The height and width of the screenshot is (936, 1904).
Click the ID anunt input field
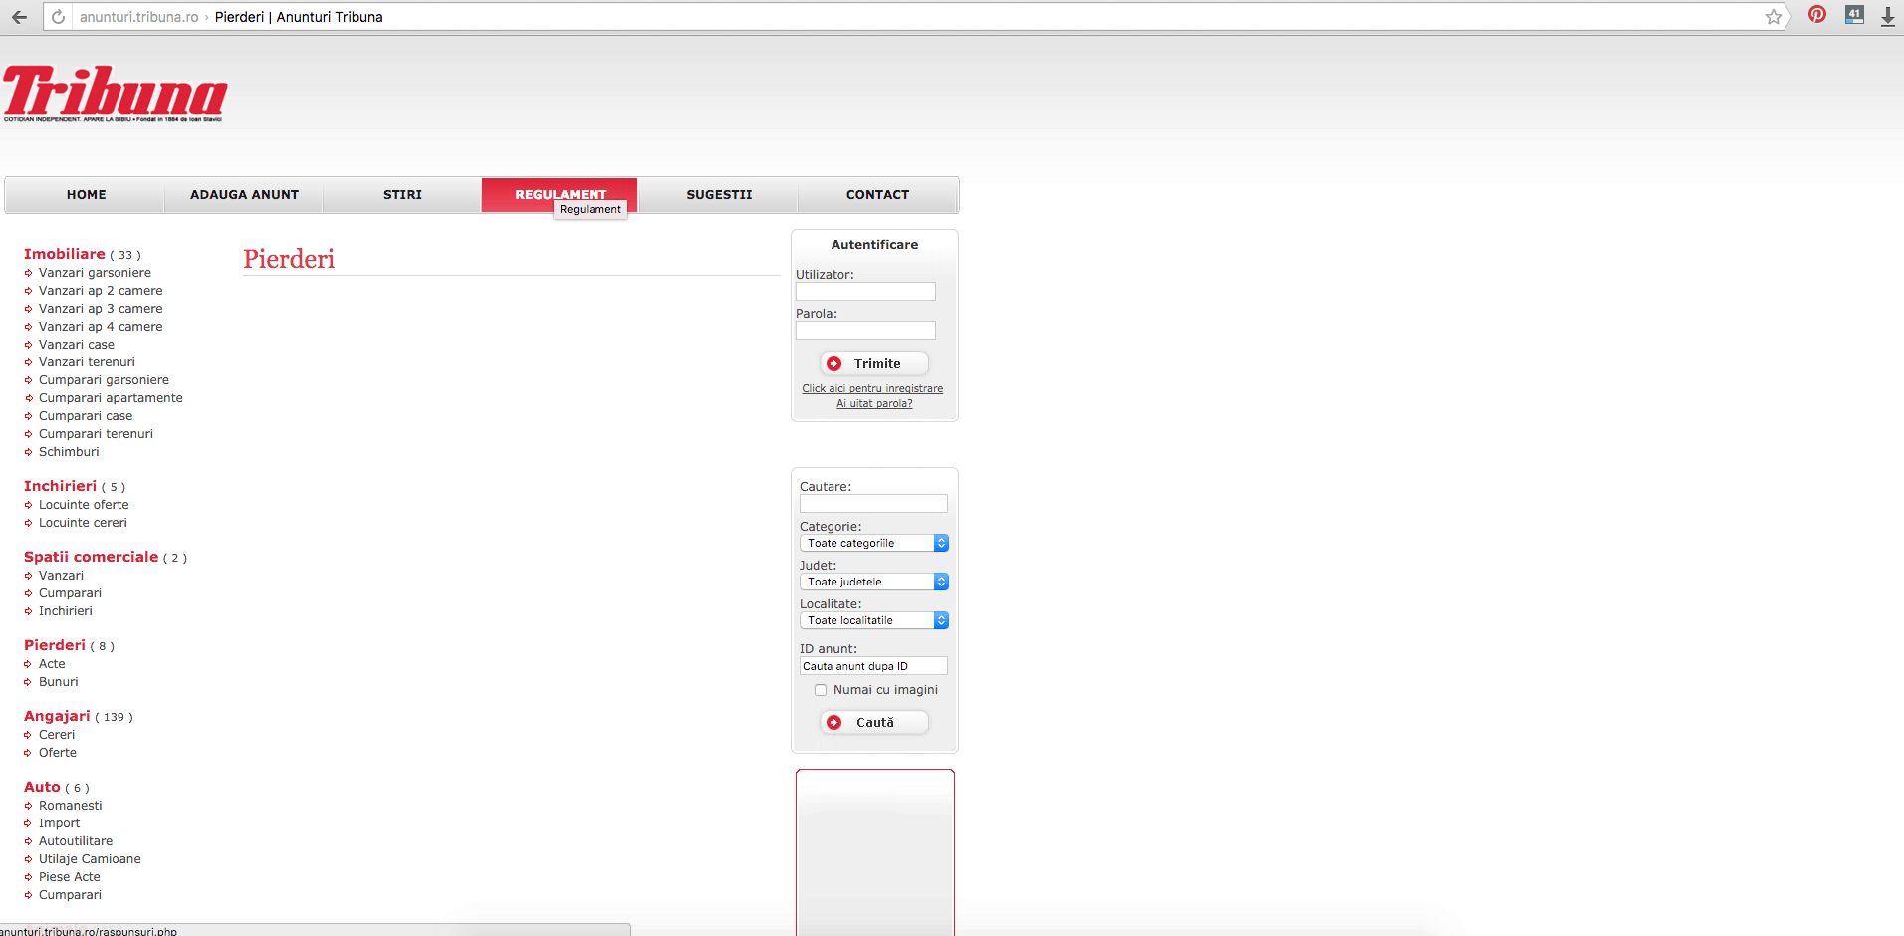point(873,666)
